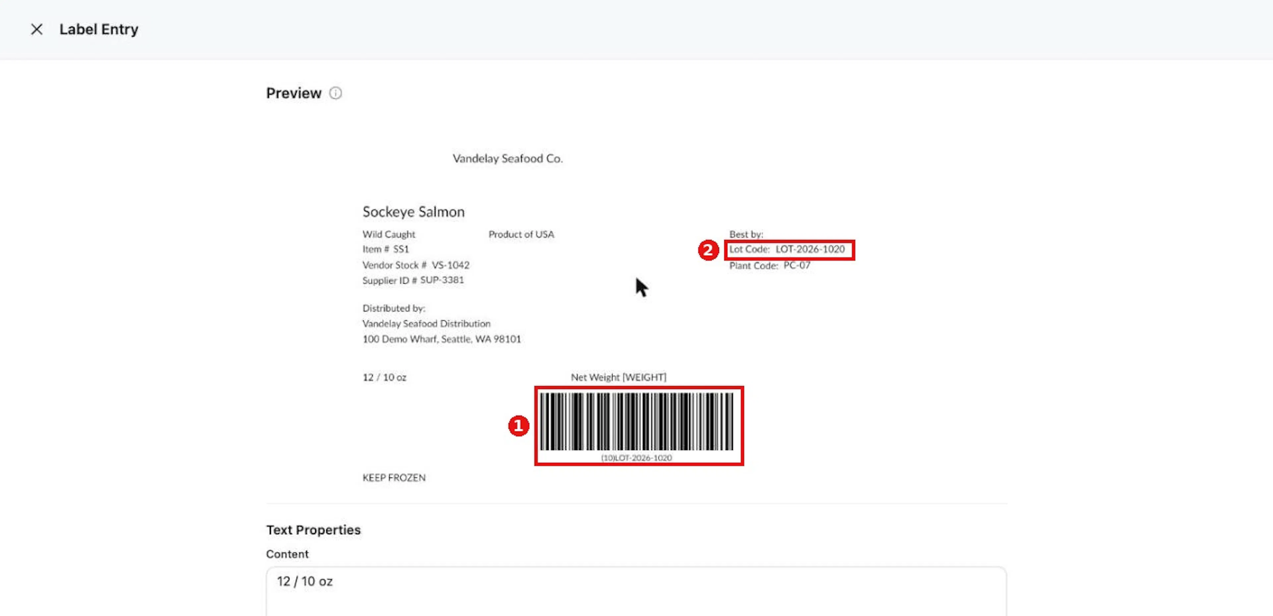
Task: Select the 'Sockeye Salmon' product title
Action: (x=413, y=212)
